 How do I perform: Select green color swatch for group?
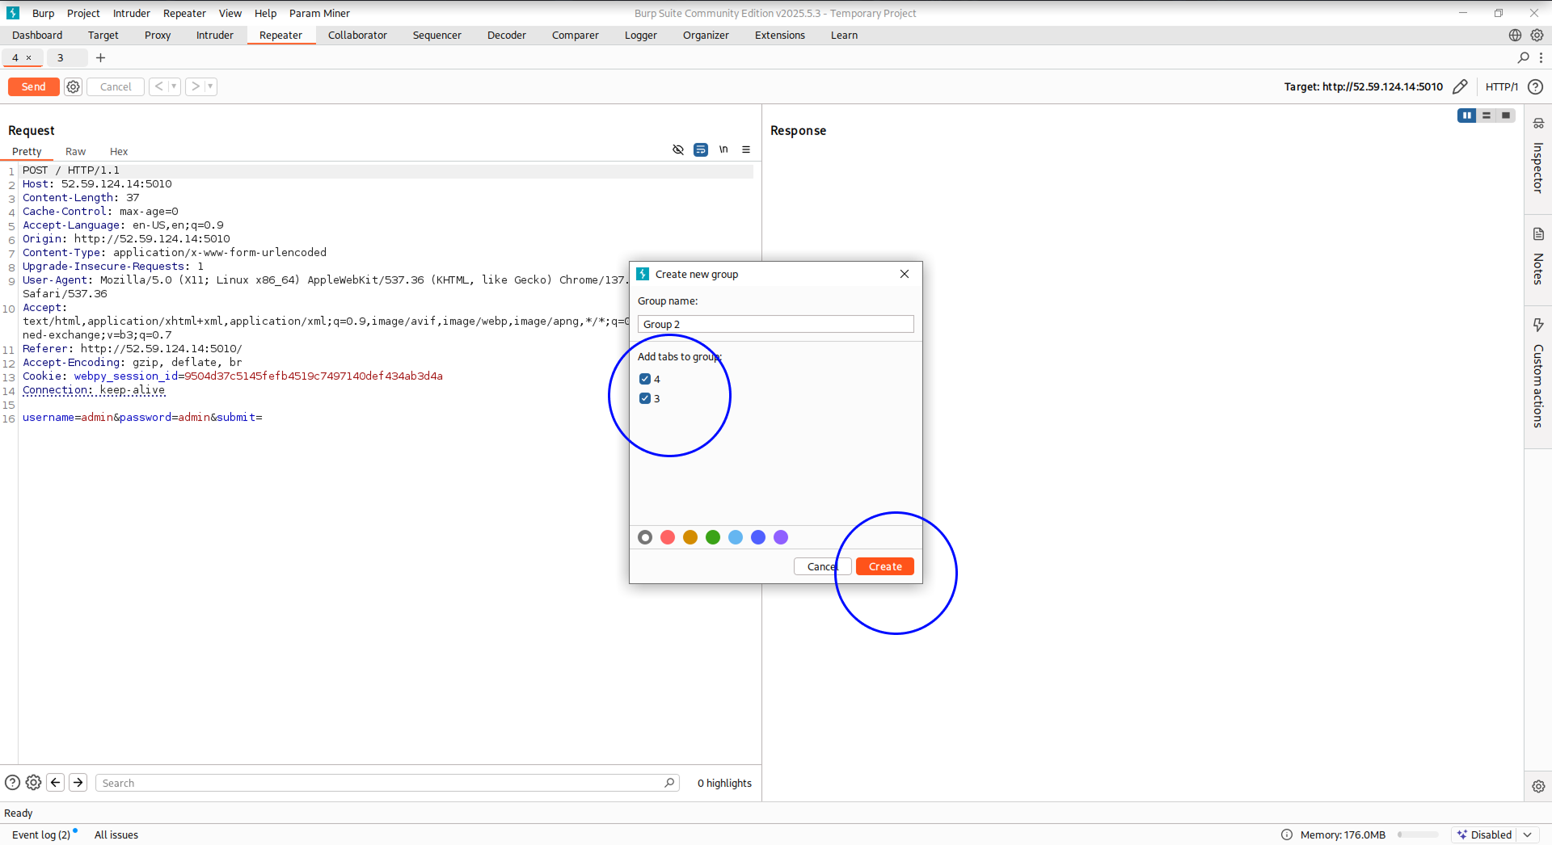coord(713,537)
